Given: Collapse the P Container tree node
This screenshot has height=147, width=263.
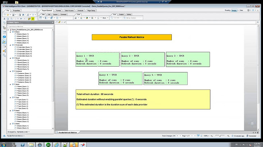Looking at the screenshot, I should coord(10,71).
